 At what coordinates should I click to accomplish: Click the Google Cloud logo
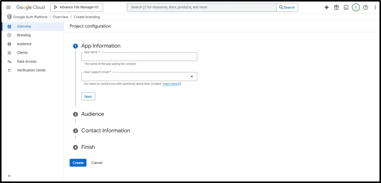pos(30,7)
